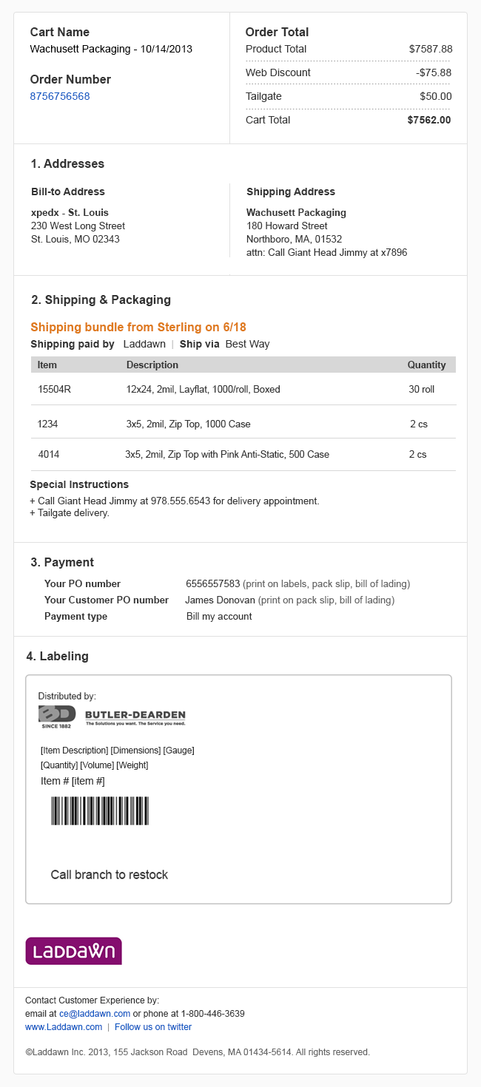Viewport: 481px width, 1087px height.
Task: Click the Butler-Dearden BD logo icon
Action: (x=57, y=717)
